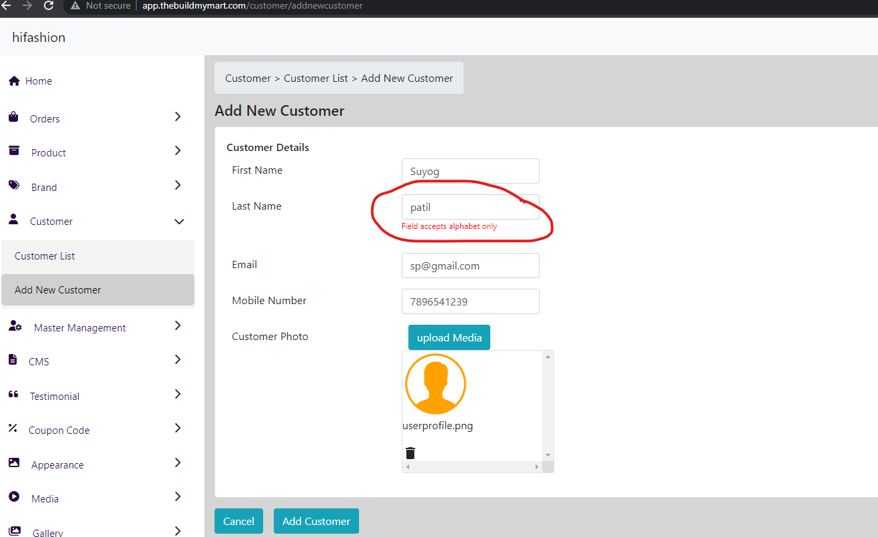Collapse the Customer menu chevron

179,222
